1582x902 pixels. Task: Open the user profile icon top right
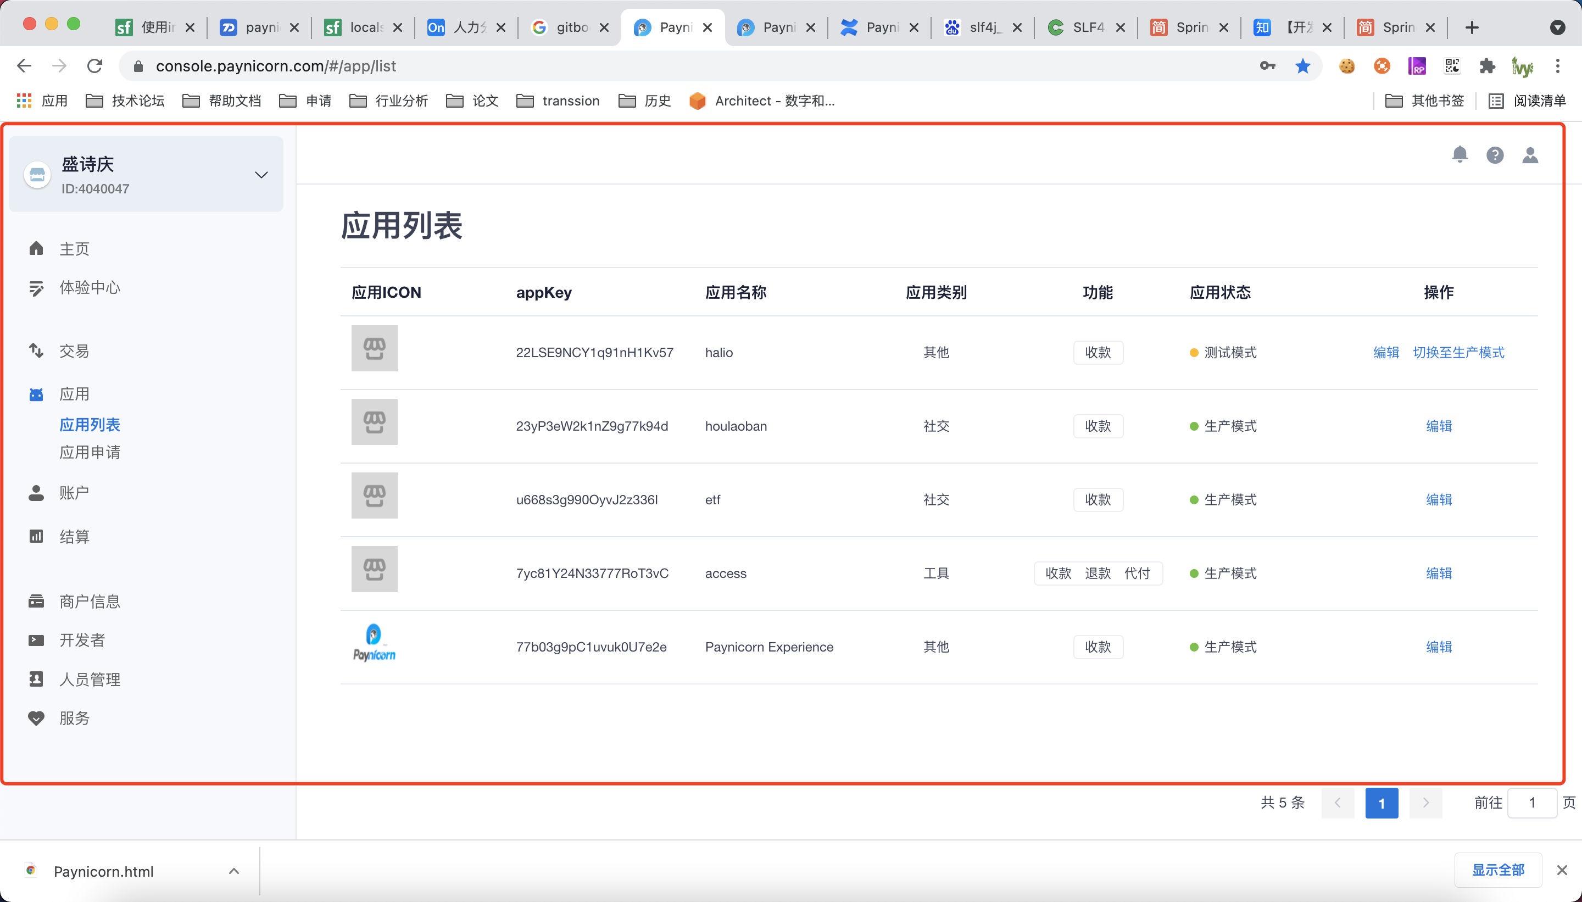click(1529, 155)
